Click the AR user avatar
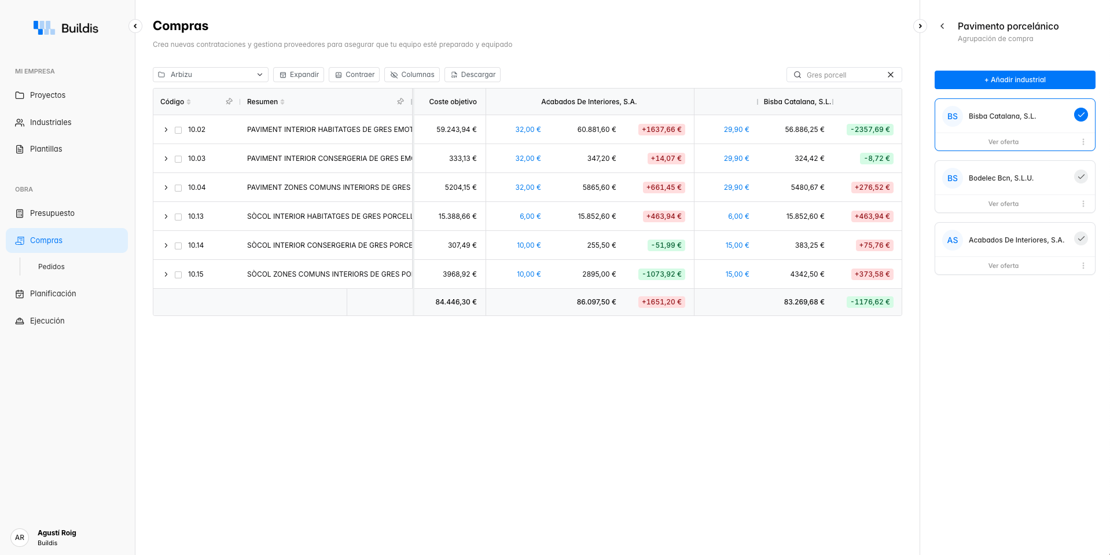 point(20,538)
